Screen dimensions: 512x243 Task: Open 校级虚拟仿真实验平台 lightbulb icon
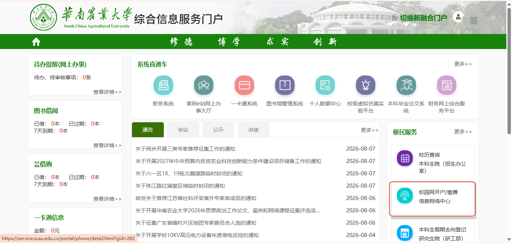365,85
